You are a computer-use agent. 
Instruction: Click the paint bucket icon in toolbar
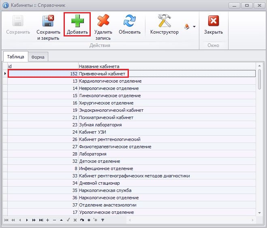click(x=187, y=27)
